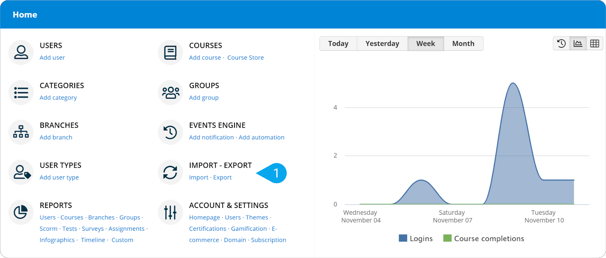This screenshot has height=258, width=606.
Task: Click the Add course link
Action: (x=205, y=58)
